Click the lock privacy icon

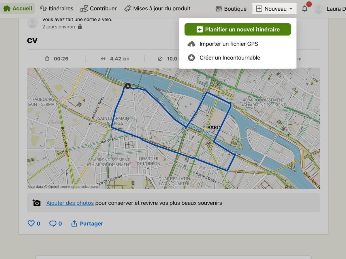pyautogui.click(x=80, y=27)
